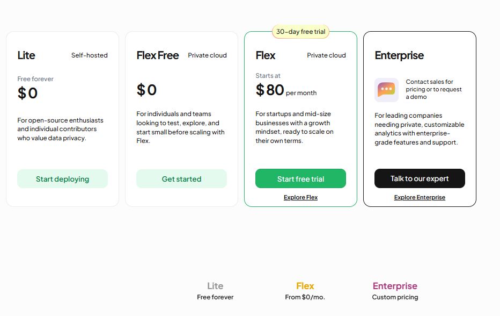Click Talk to our expert
The height and width of the screenshot is (316, 500).
tap(420, 178)
